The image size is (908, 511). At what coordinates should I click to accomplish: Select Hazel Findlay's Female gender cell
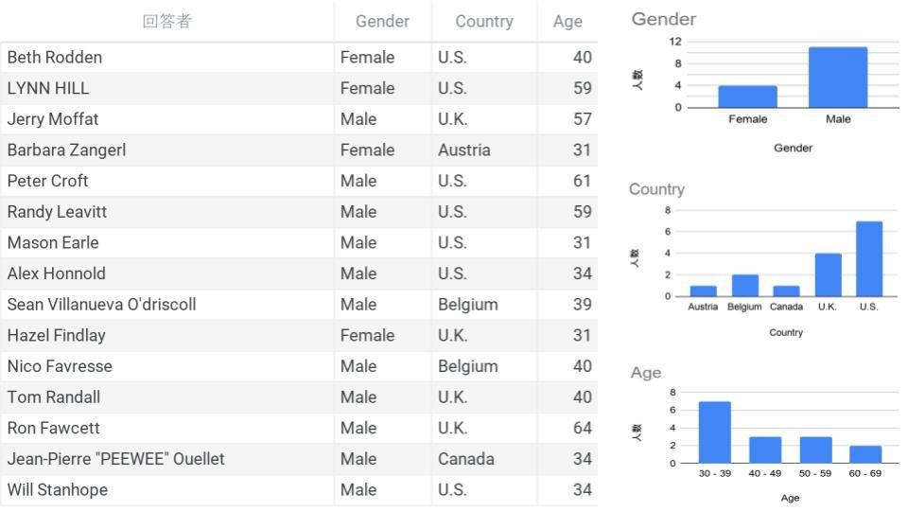pos(367,335)
